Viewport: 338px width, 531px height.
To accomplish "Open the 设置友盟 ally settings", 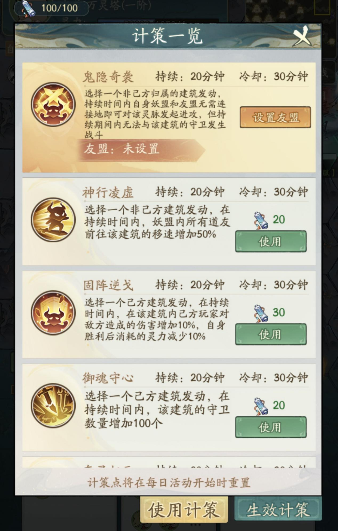I will pos(275,117).
